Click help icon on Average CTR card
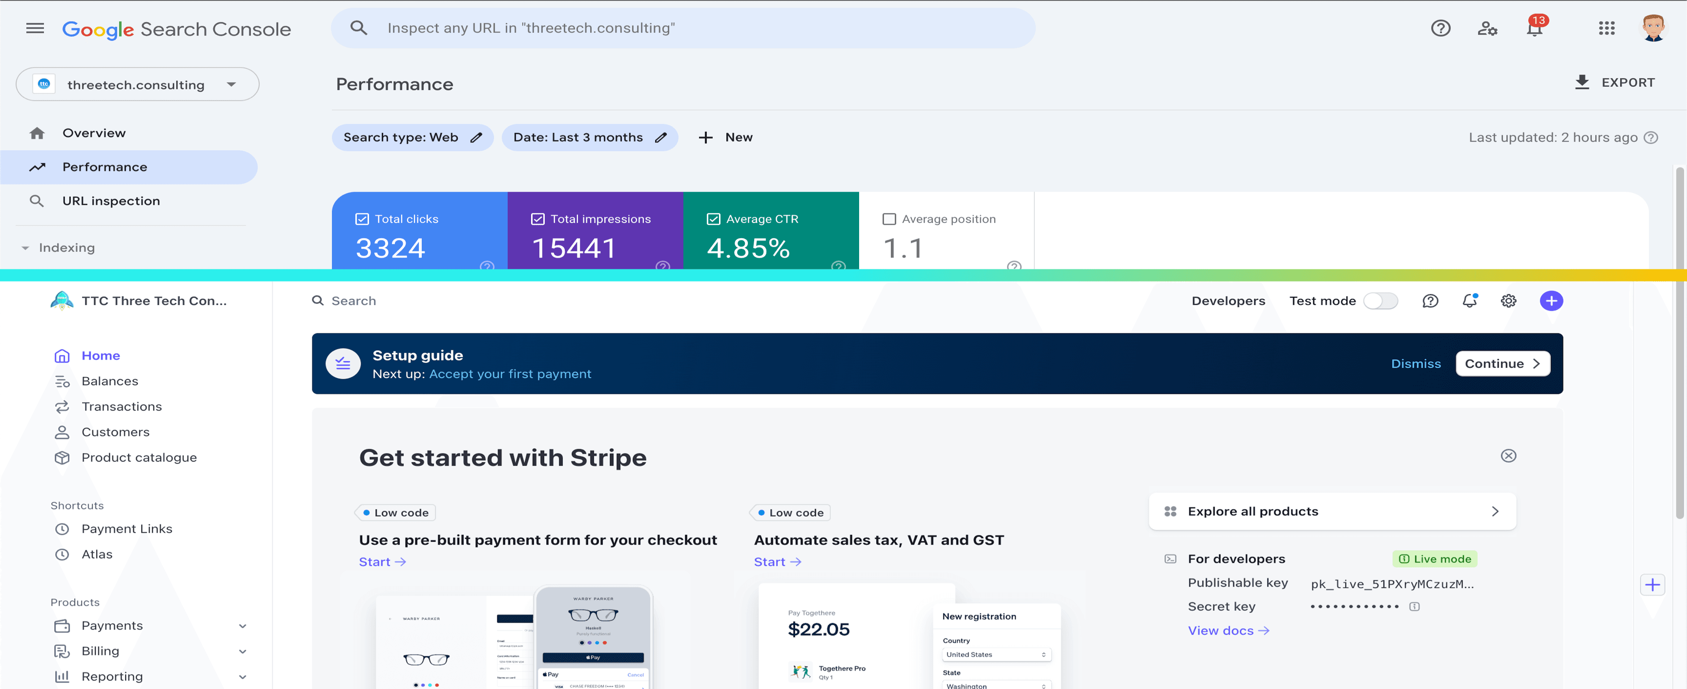Screen dimensions: 1687x689 point(838,266)
